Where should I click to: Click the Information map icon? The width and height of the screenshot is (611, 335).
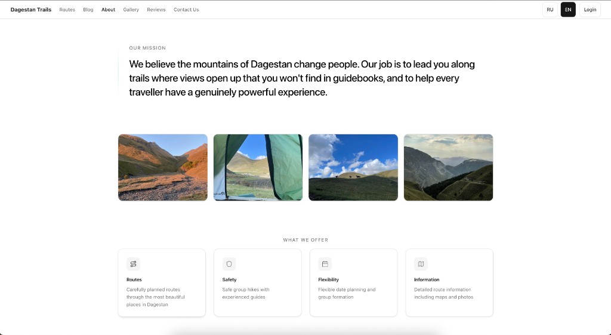click(x=421, y=264)
